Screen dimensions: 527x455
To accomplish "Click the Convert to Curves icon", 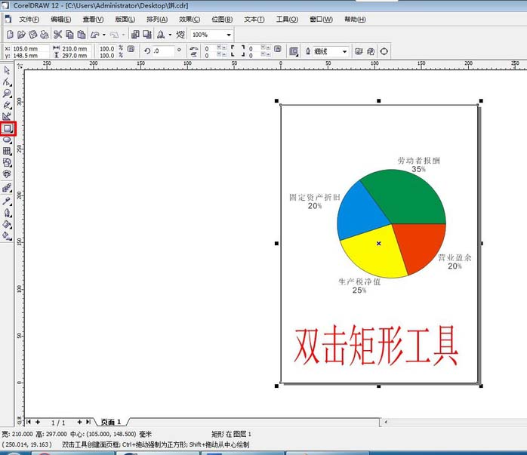I will (x=385, y=51).
